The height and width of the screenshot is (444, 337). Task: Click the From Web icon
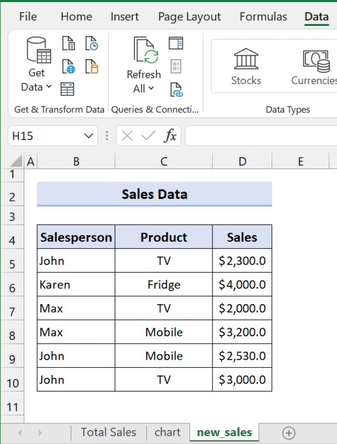coord(68,67)
